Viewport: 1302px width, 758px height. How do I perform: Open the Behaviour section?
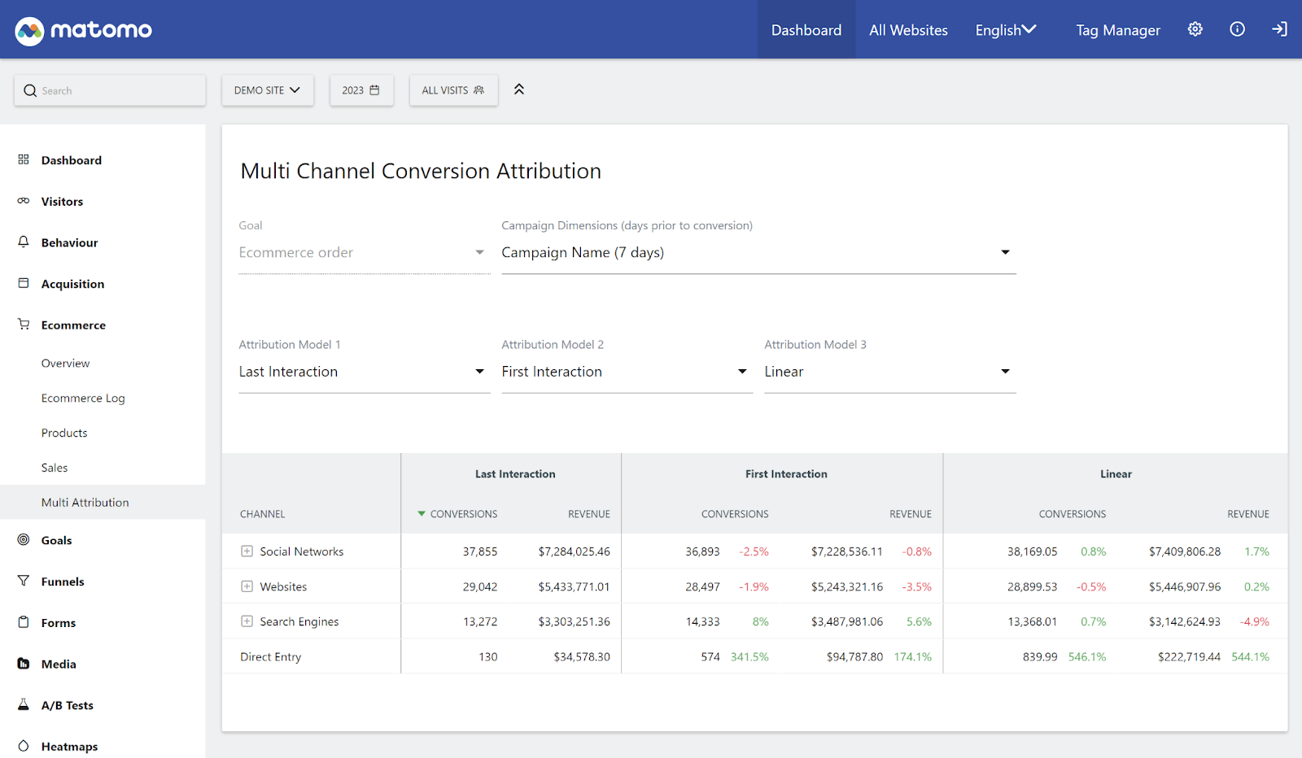(x=69, y=242)
